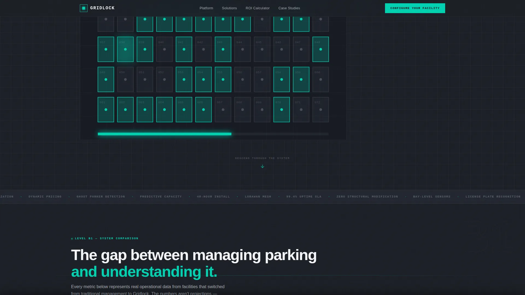
Task: Select vacant parking bay 046
Action: 282,49
